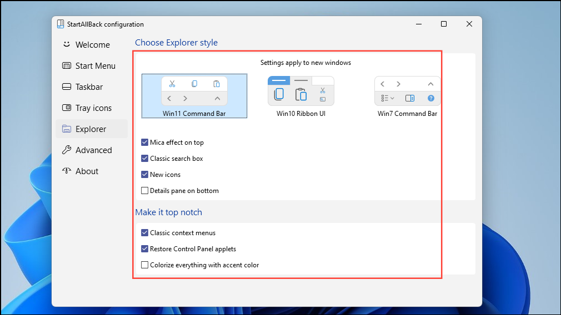Uncheck Mica effect on top
The image size is (561, 315).
coord(144,142)
